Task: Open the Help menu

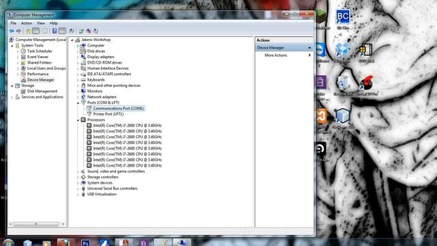Action: (x=53, y=23)
